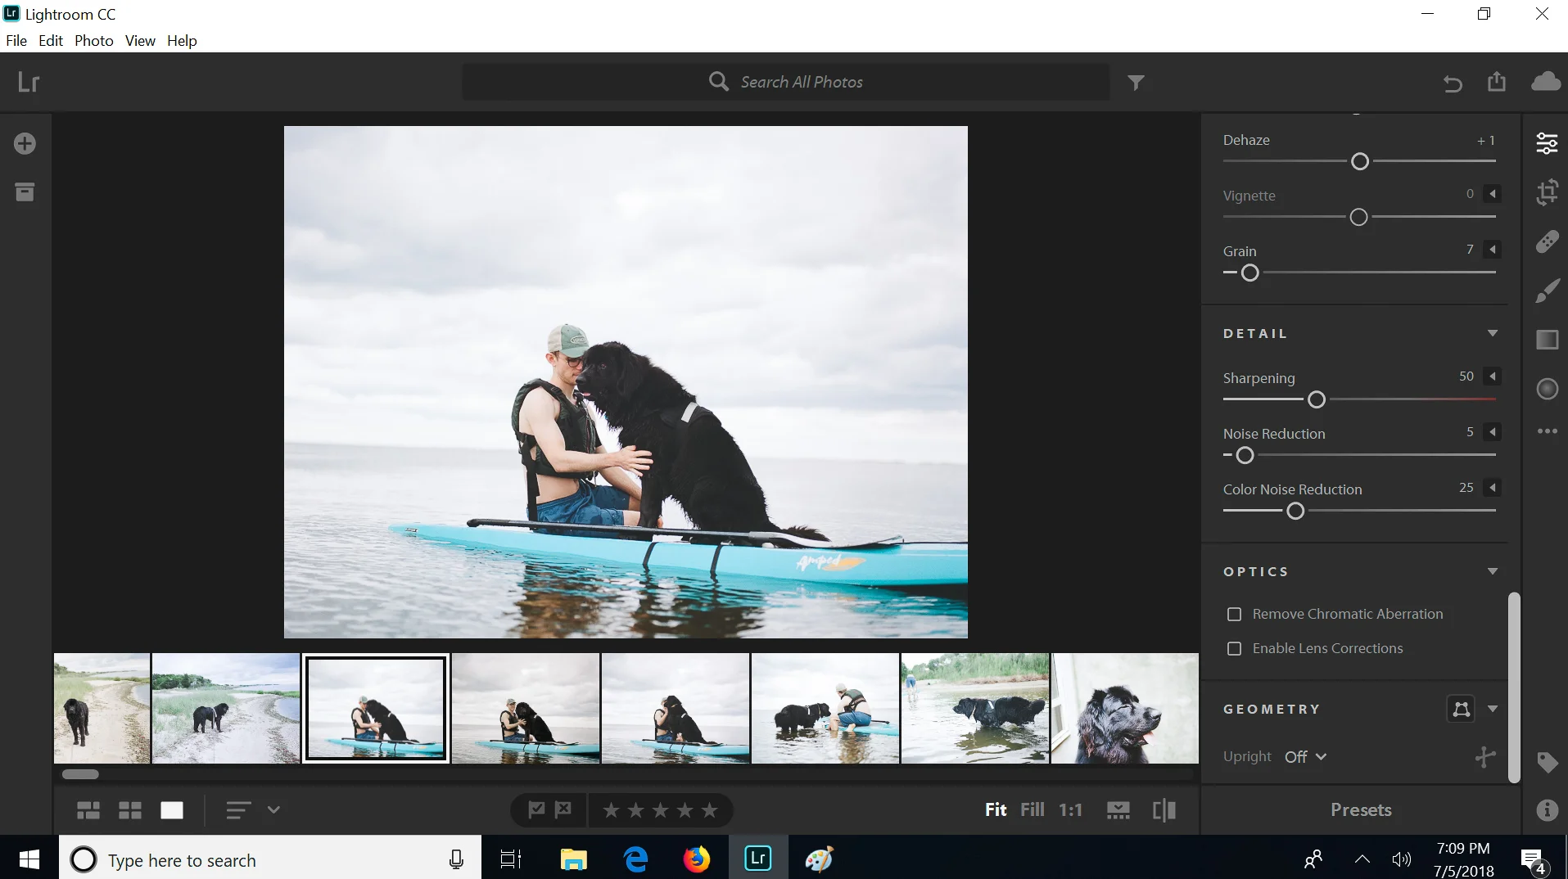Select the Linear Gradient tool
This screenshot has width=1568, height=879.
(1547, 340)
